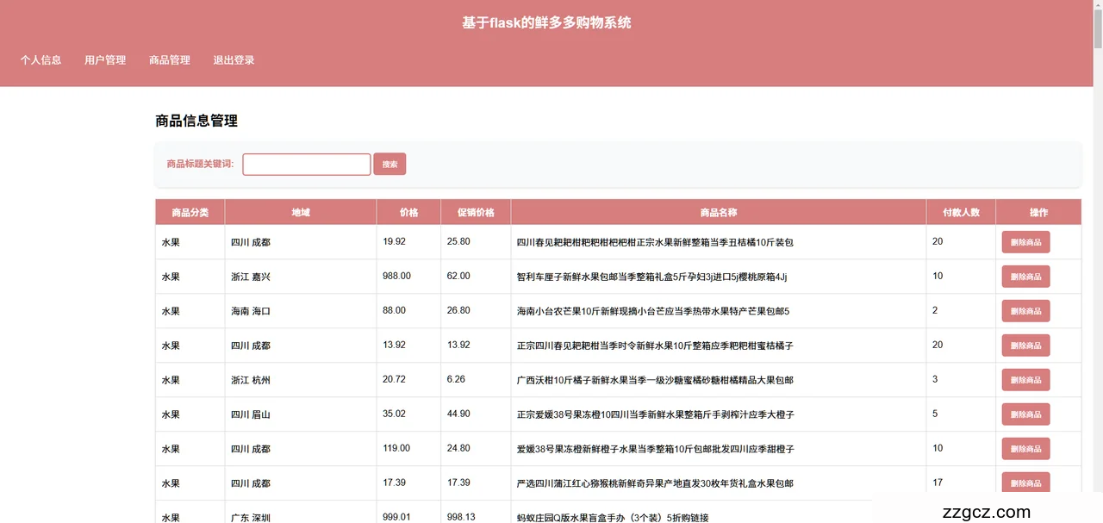Viewport: 1103px width, 523px height.
Task: Click the 退出登录 logout link
Action: 234,60
